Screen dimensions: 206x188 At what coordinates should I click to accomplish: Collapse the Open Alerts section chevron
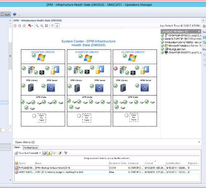tap(199, 142)
